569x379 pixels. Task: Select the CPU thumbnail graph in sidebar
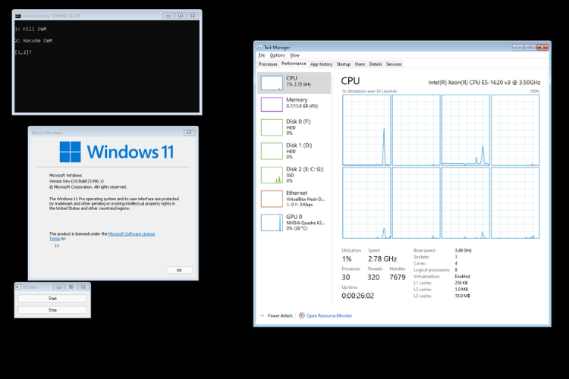tap(272, 83)
